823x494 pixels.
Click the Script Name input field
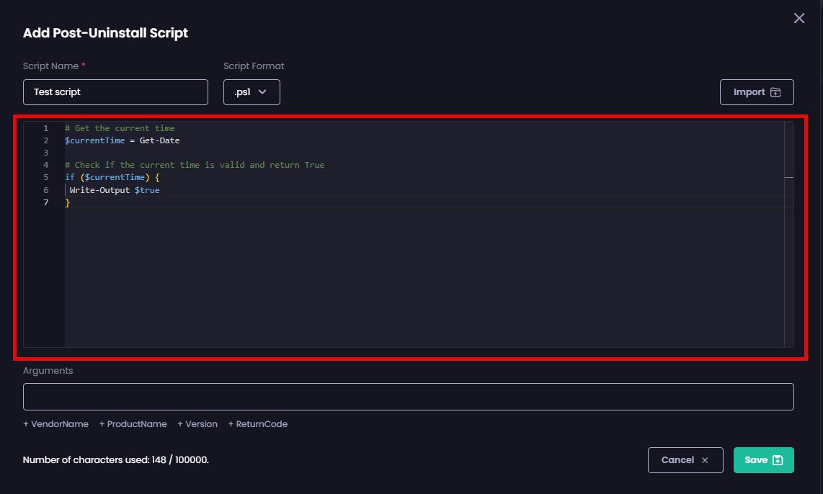[x=115, y=91]
